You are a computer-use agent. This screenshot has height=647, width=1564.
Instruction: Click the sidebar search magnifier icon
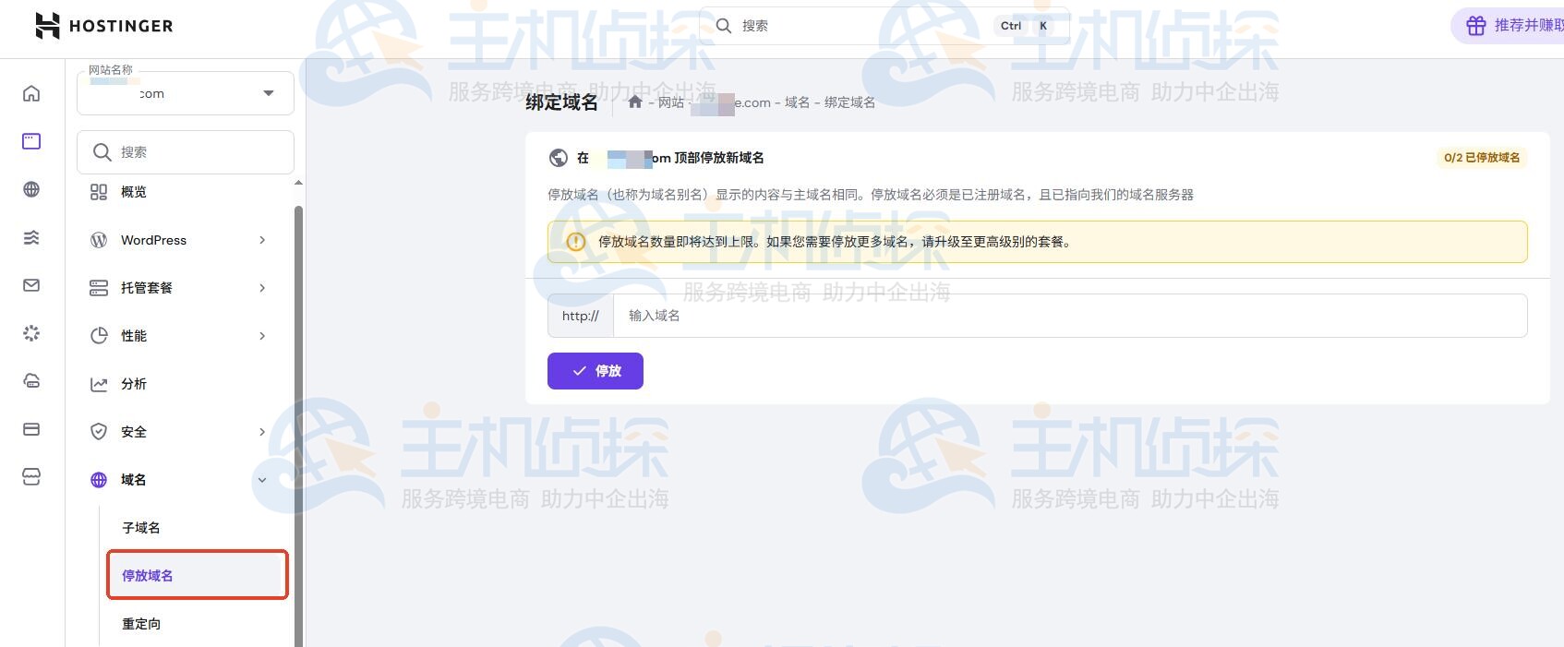(102, 151)
